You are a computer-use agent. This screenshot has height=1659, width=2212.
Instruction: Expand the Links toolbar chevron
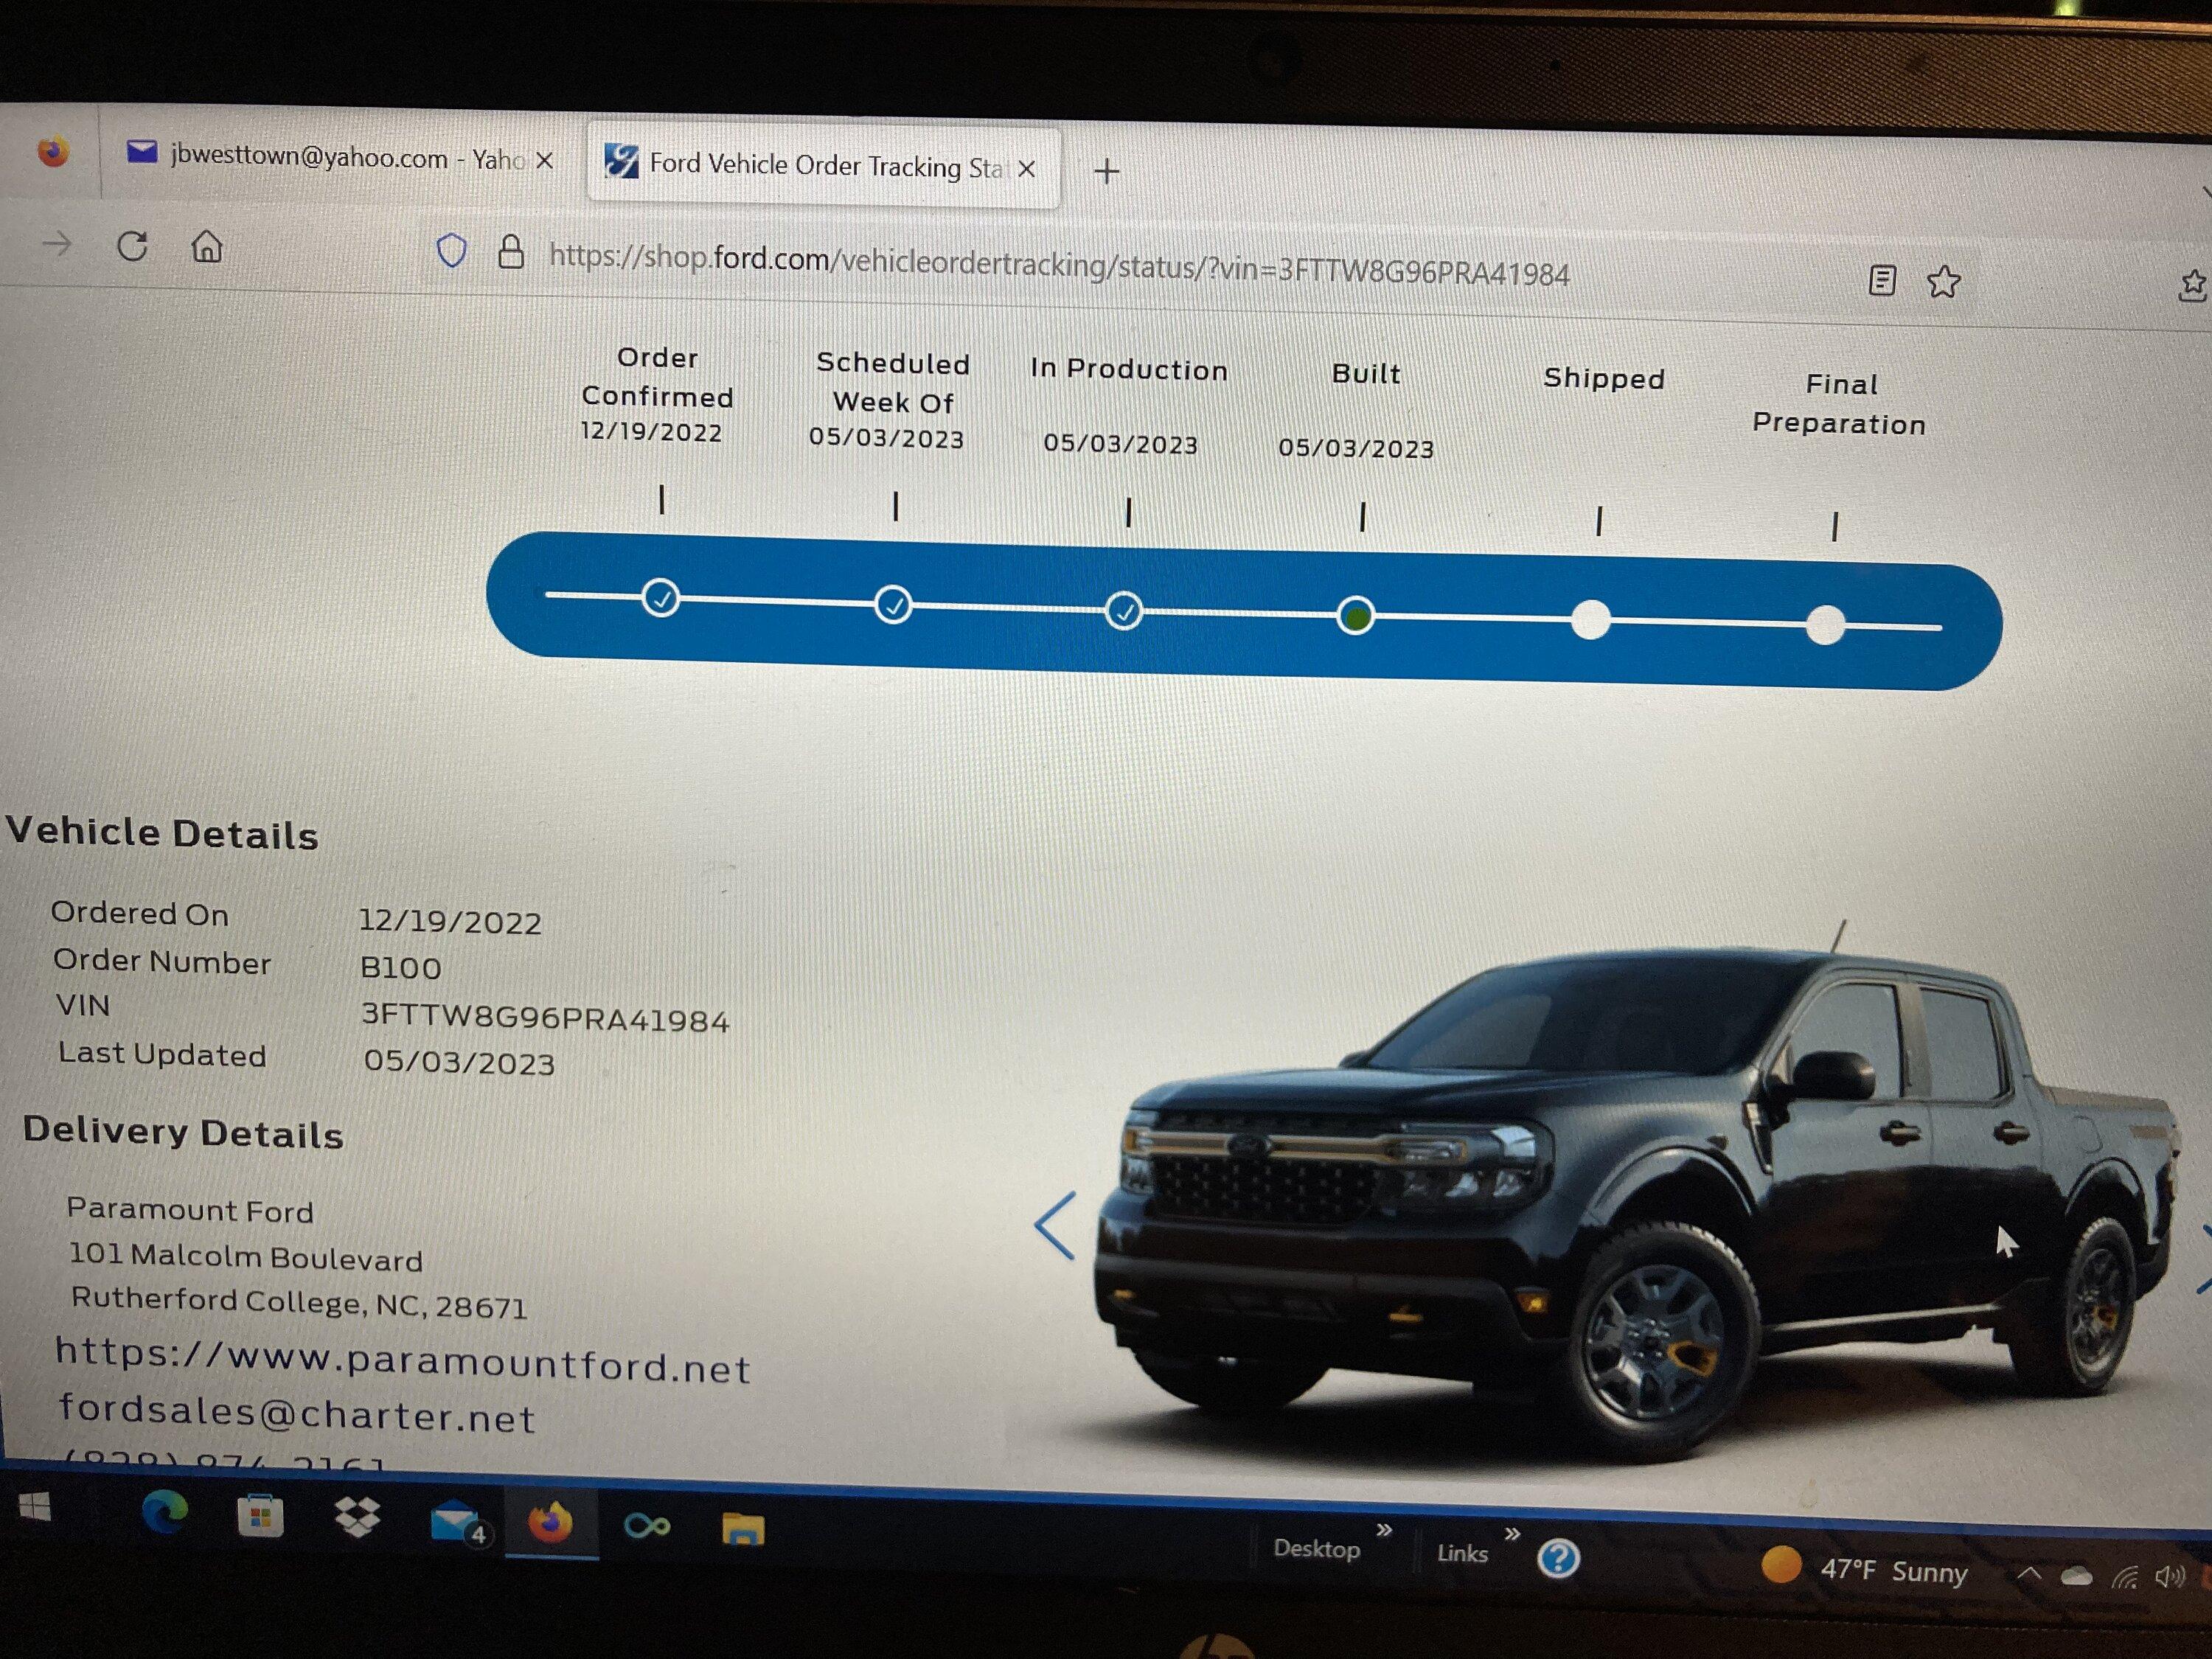[x=1512, y=1533]
